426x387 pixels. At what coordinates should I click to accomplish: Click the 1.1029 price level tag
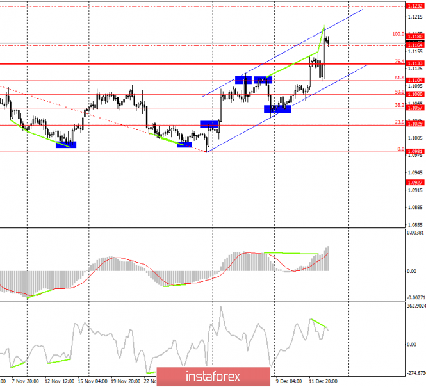click(414, 124)
